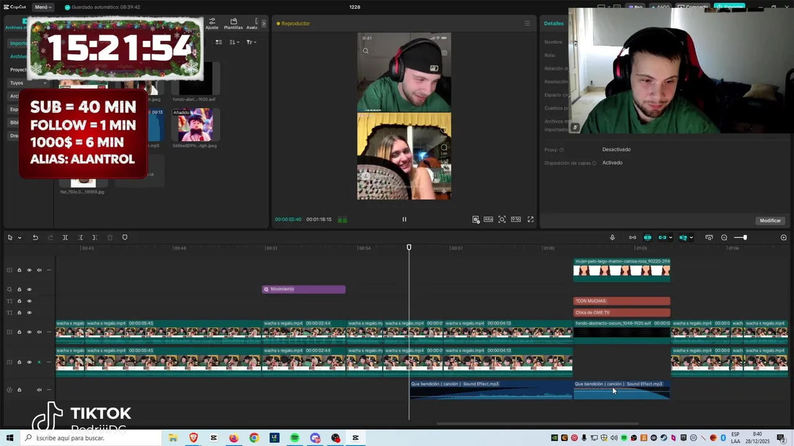Enter fullscreen preview in player
Image resolution: width=794 pixels, height=446 pixels.
coord(530,219)
